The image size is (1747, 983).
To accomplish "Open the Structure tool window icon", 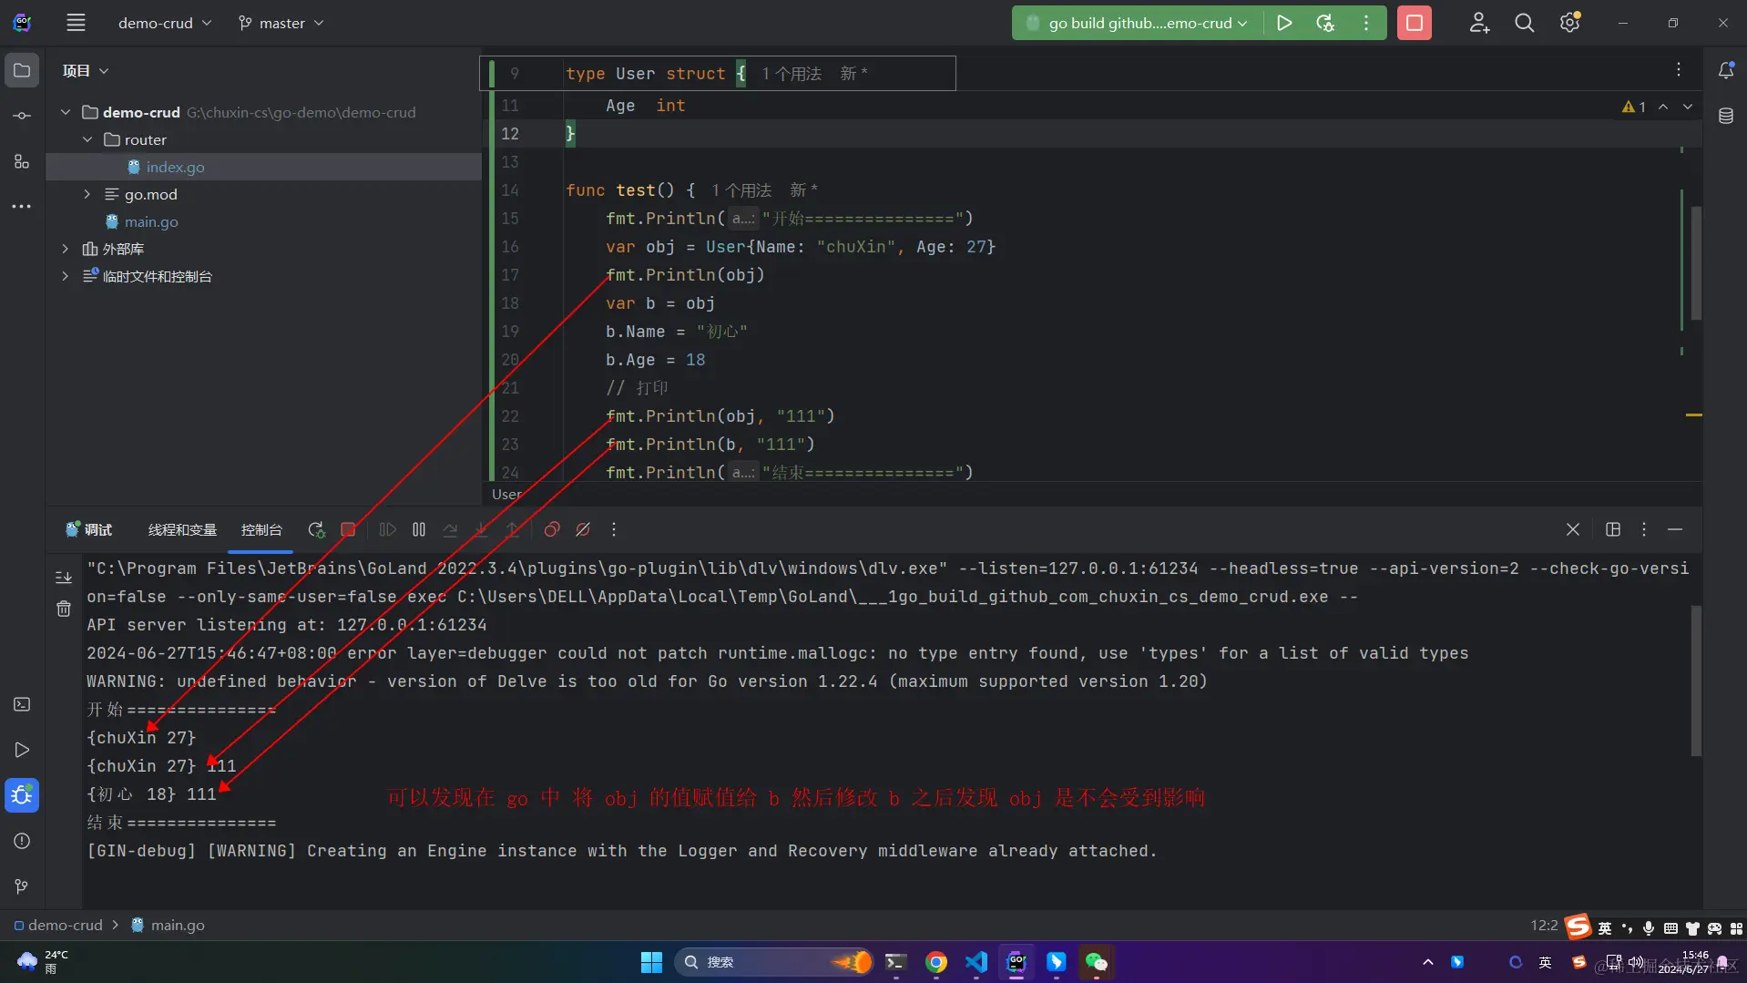I will (22, 161).
